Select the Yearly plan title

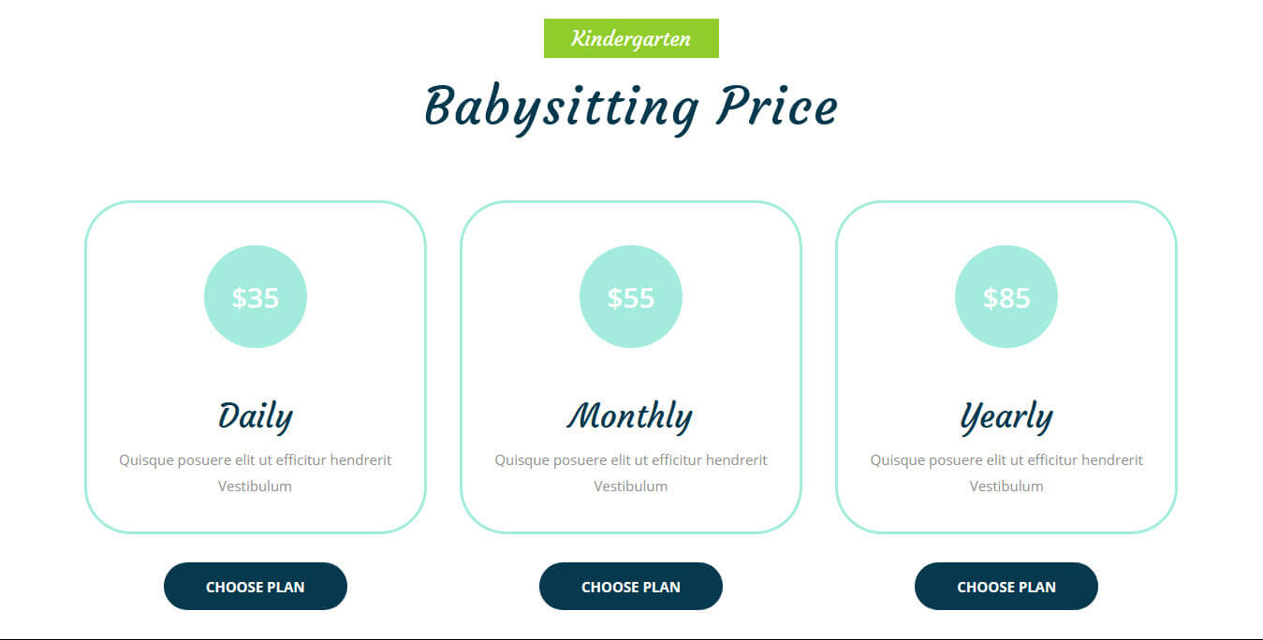1006,416
